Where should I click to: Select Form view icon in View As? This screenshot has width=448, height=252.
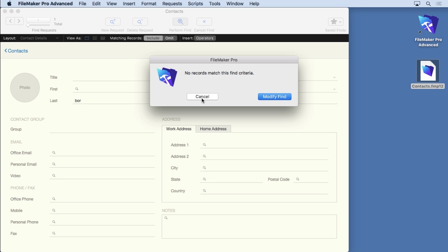click(x=87, y=38)
